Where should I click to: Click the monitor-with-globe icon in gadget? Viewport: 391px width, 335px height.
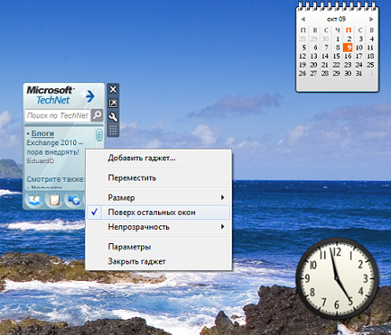pyautogui.click(x=73, y=200)
